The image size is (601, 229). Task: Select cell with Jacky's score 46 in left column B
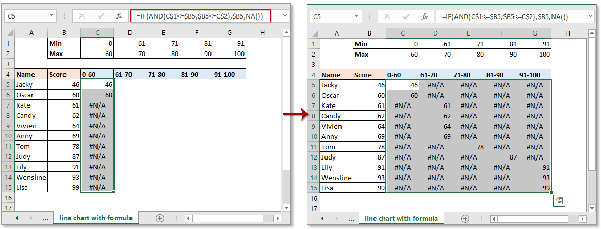[64, 85]
